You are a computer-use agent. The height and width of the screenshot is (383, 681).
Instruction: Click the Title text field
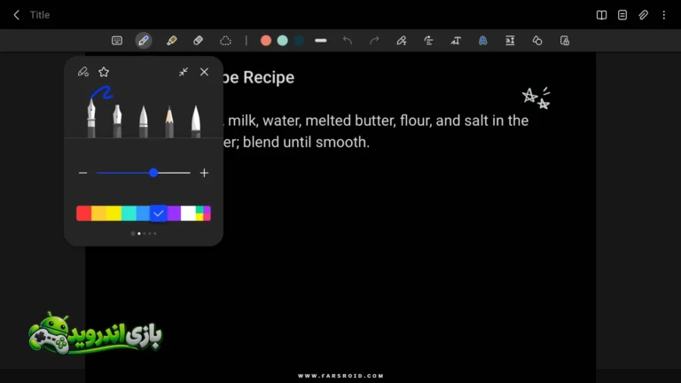coord(40,15)
